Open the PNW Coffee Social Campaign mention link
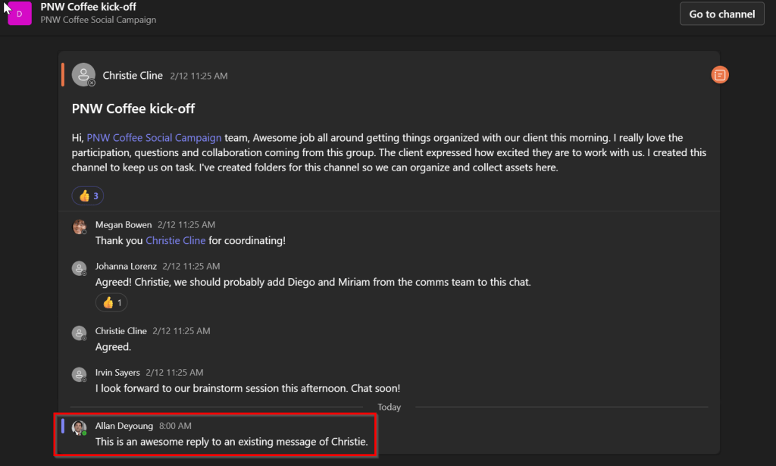Viewport: 776px width, 466px height. pos(154,138)
